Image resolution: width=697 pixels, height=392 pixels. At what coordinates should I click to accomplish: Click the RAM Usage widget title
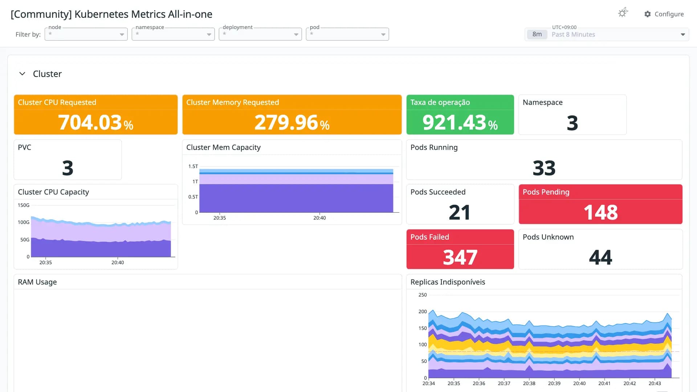37,282
